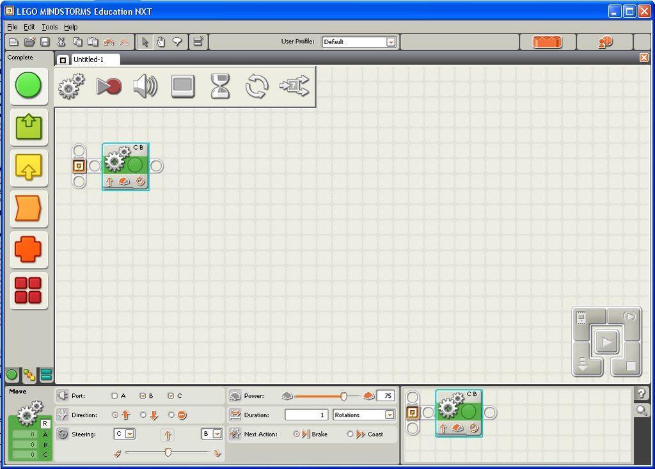Click the orange community people icon
The image size is (655, 469).
pyautogui.click(x=605, y=42)
